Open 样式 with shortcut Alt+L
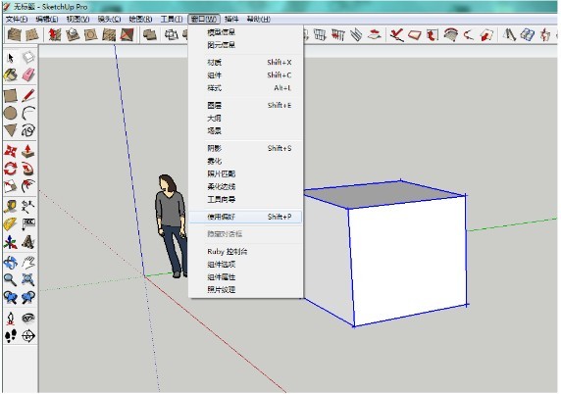561x394 pixels. coord(246,88)
